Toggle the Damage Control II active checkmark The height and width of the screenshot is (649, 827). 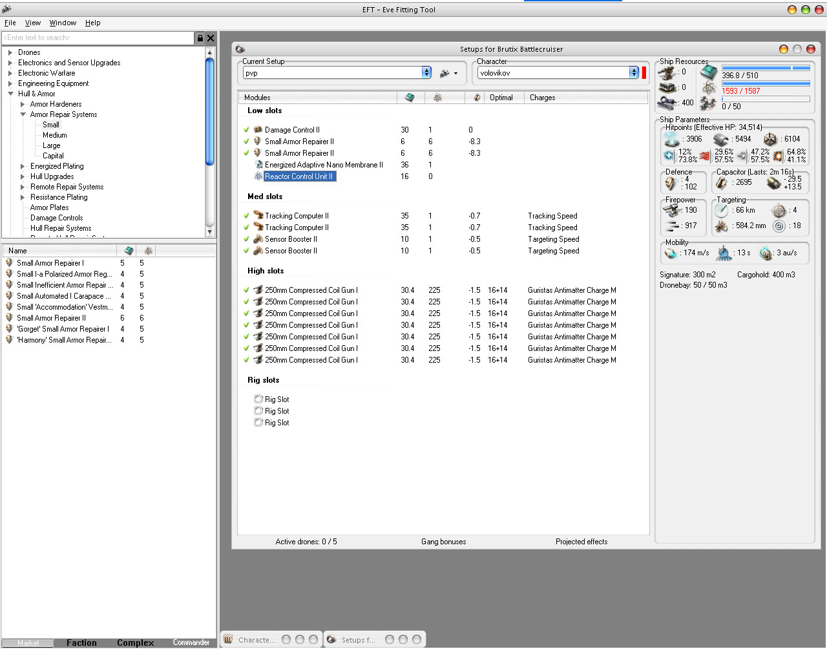[246, 130]
